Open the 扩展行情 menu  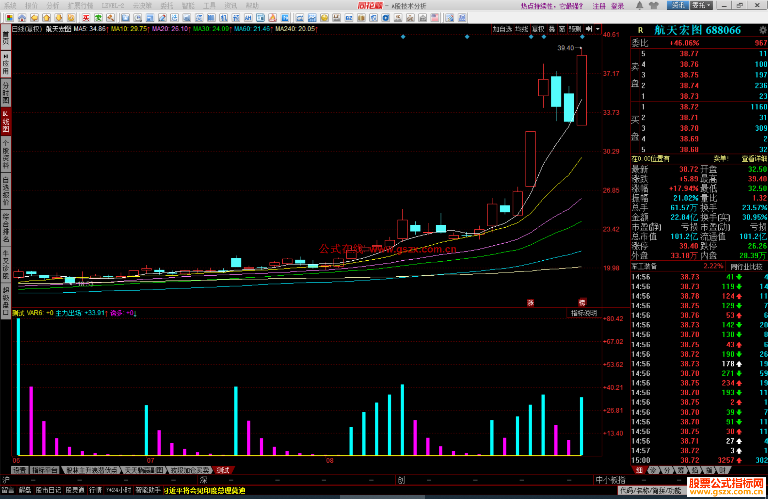[x=80, y=5]
